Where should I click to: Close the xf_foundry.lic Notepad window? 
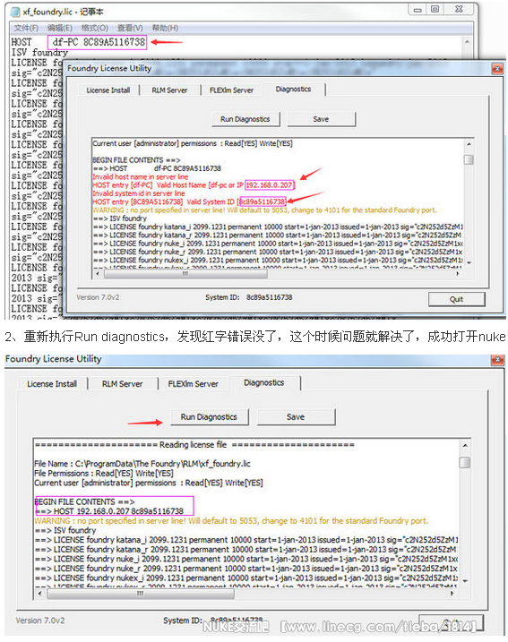coord(460,9)
